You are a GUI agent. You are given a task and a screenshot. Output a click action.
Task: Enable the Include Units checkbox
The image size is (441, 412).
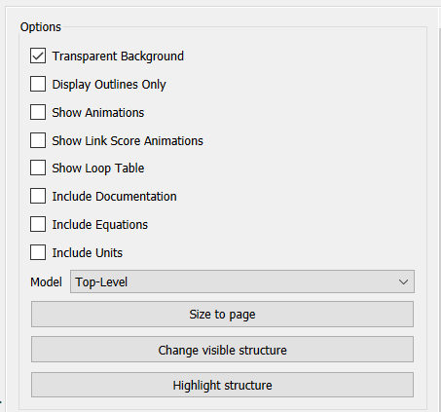coord(38,252)
